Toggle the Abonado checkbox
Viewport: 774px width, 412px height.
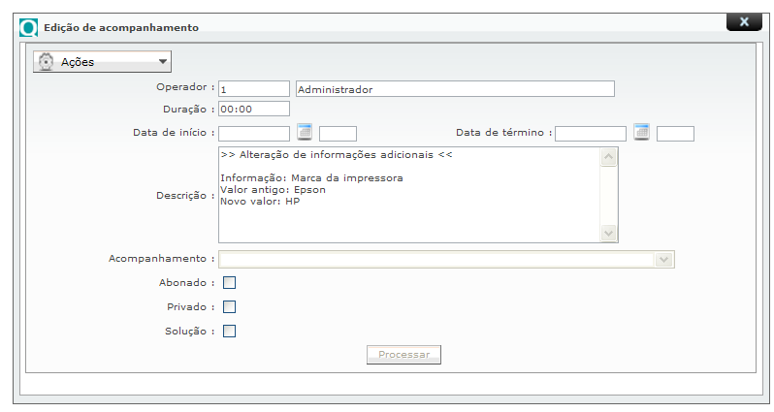(x=229, y=283)
